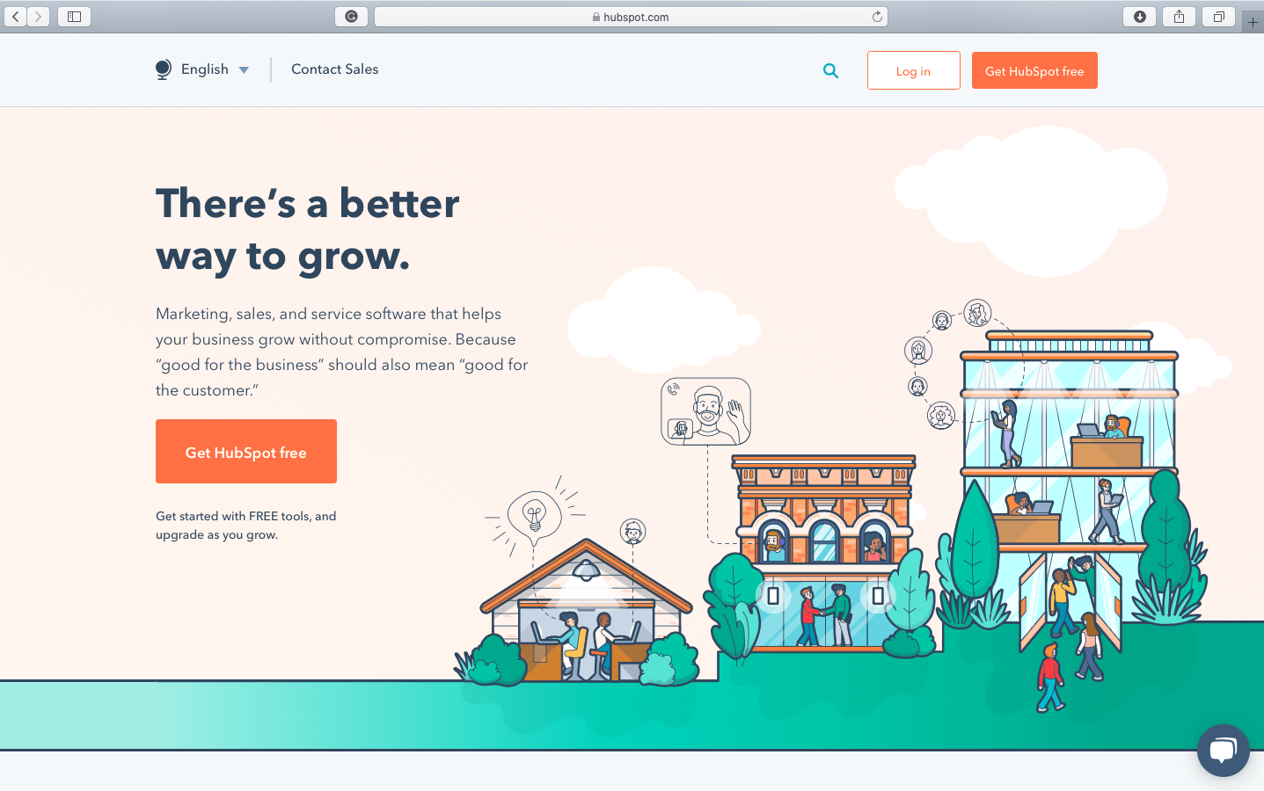The height and width of the screenshot is (791, 1264).
Task: Open the Safari share menu
Action: pyautogui.click(x=1179, y=17)
